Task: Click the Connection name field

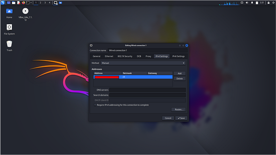Action: pyautogui.click(x=147, y=50)
